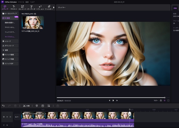
Task: Toggle the lock on the video track
Action: click(x=4, y=117)
